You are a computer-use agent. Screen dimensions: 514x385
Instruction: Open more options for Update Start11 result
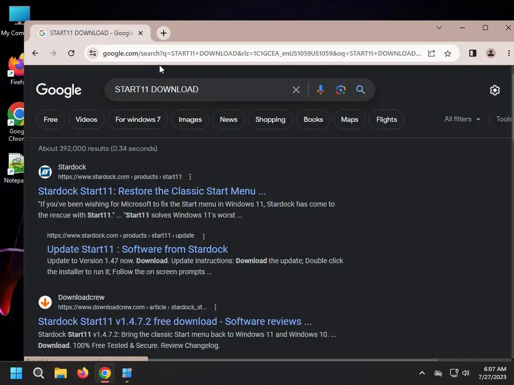204,237
